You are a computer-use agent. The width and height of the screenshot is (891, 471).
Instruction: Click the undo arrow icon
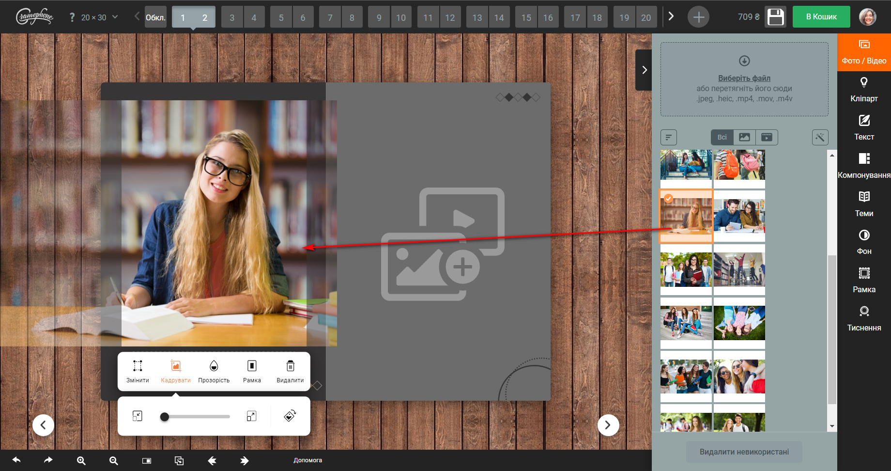16,460
